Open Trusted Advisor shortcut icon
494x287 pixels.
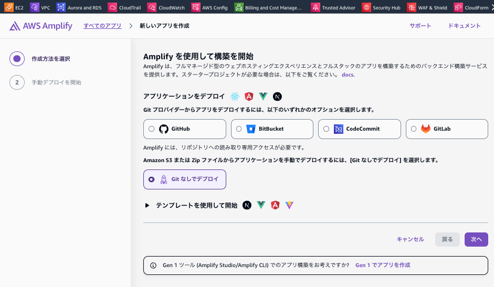pos(316,7)
